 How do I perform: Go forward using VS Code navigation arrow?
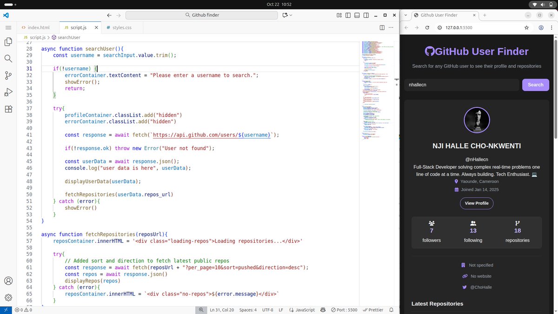(x=119, y=15)
